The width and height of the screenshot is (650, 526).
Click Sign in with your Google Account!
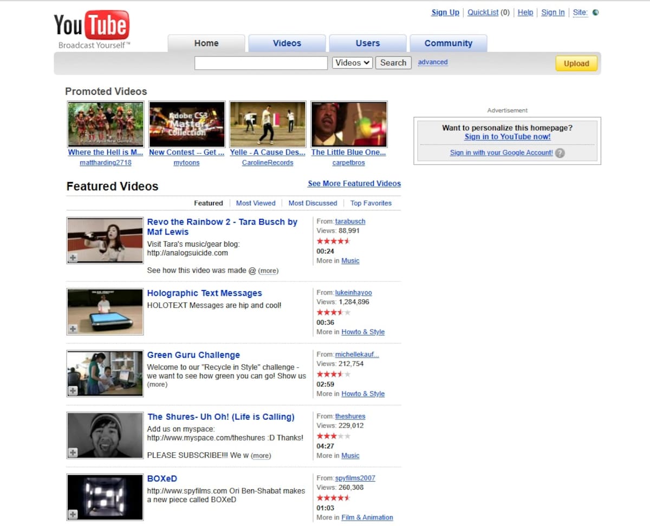pyautogui.click(x=502, y=153)
